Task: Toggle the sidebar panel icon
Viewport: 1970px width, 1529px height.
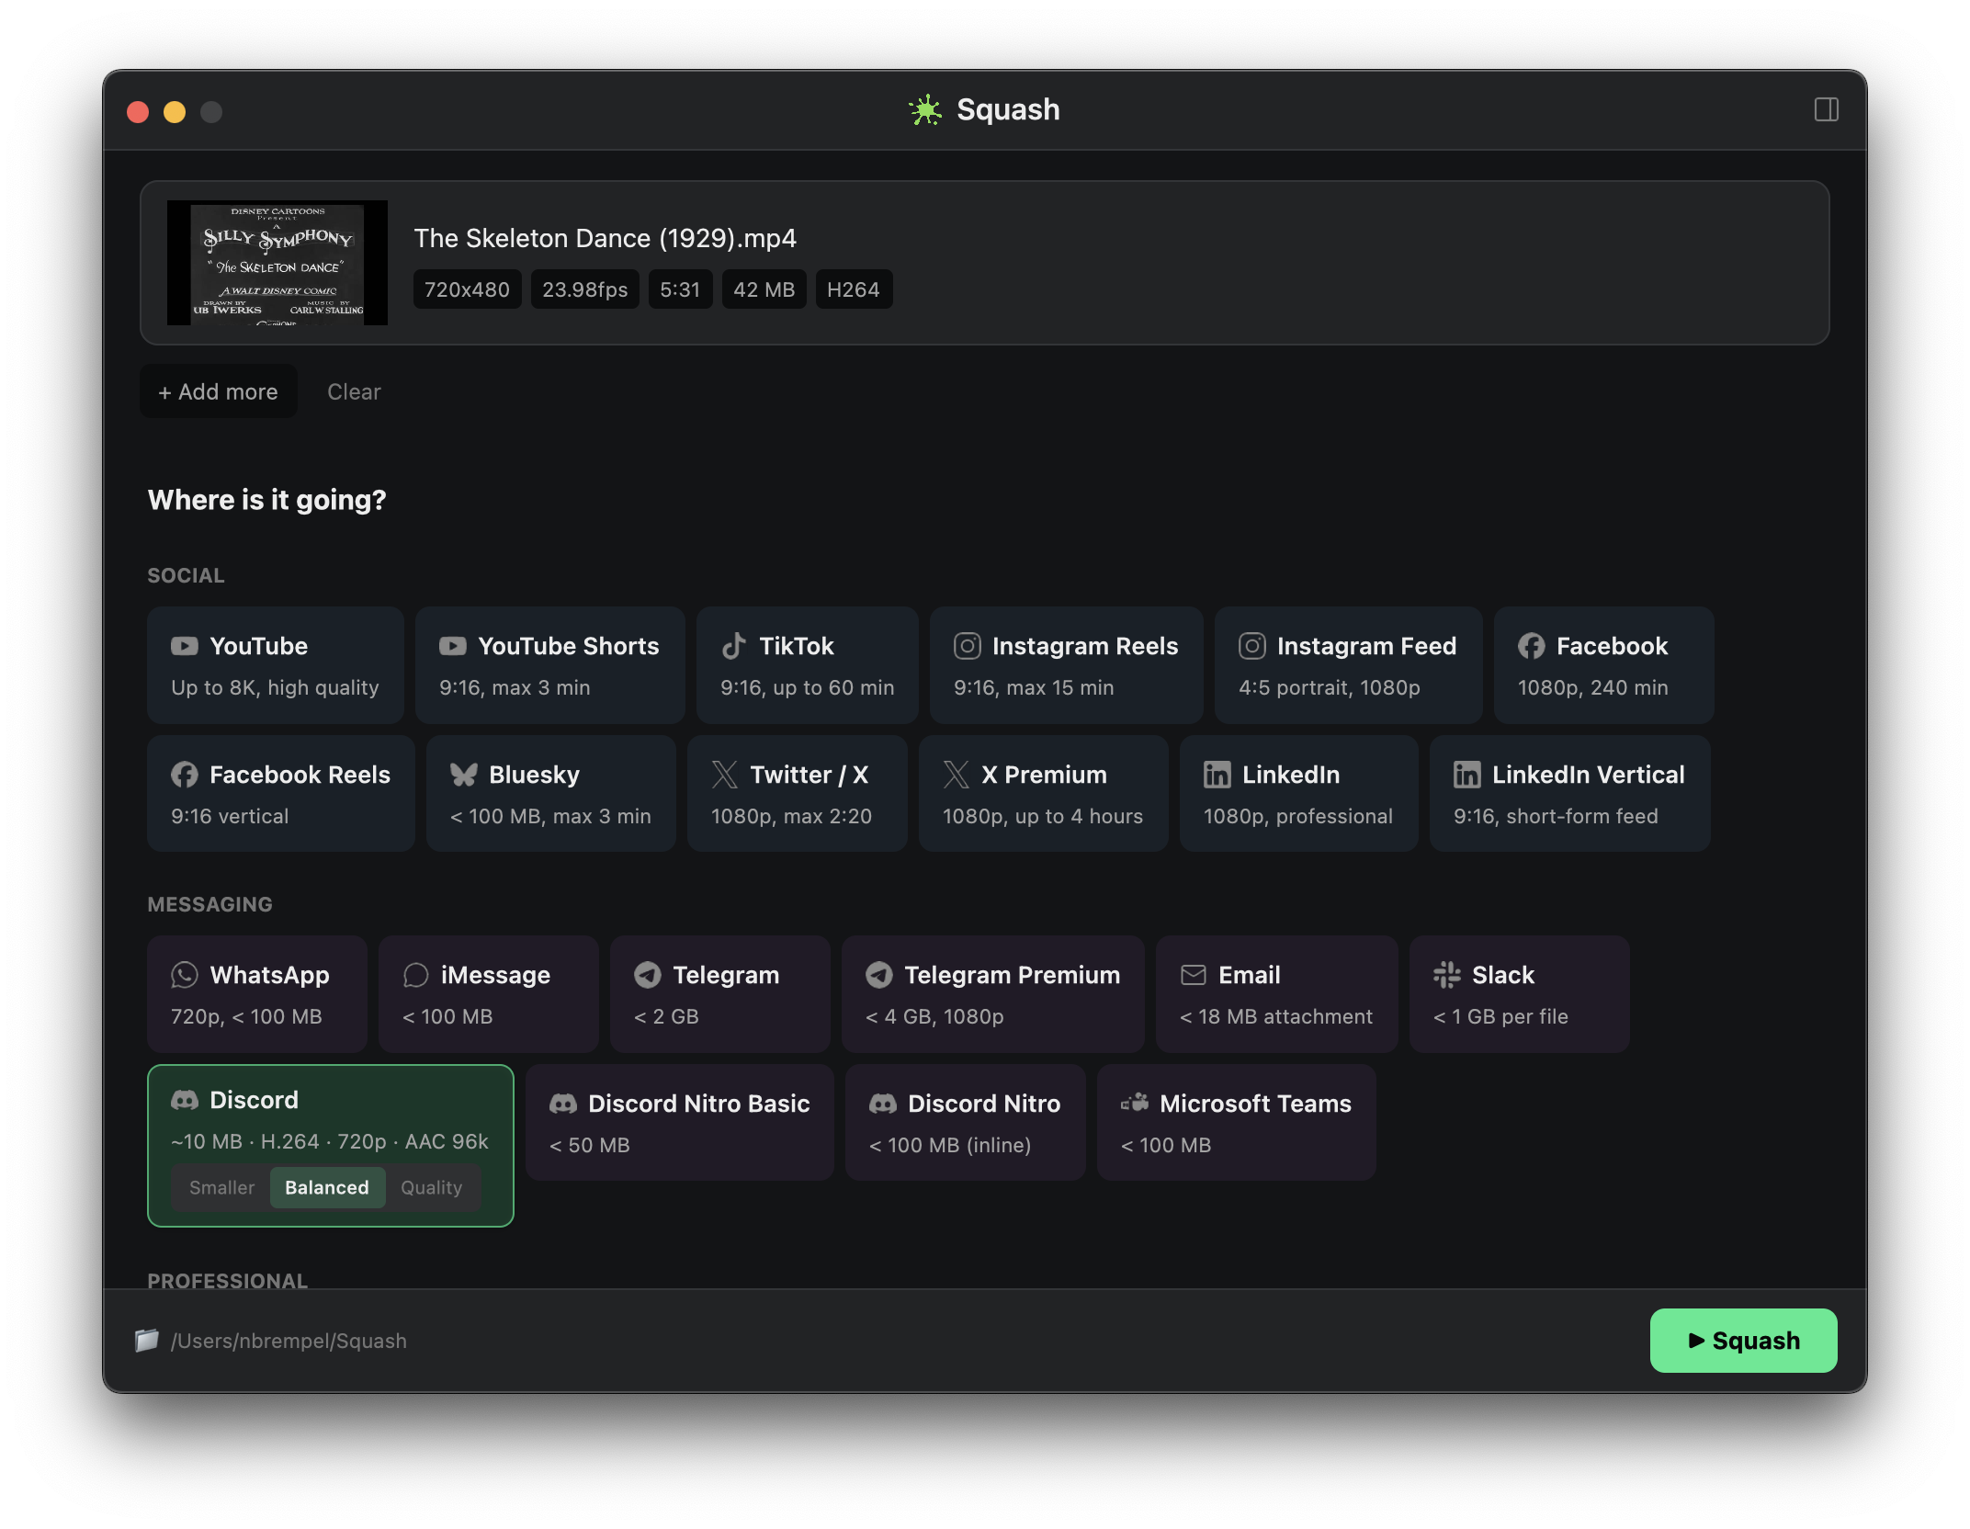Action: click(x=1826, y=110)
